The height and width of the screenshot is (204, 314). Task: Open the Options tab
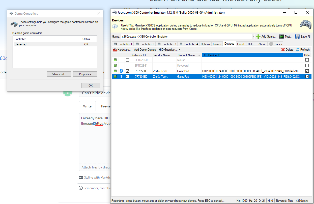coord(205,44)
